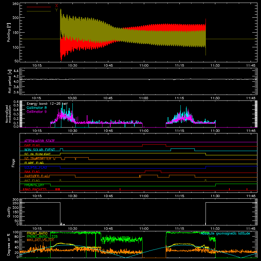Screen dimensions: 261x261
Task: Click the SAA_FLAG label
Action: click(32, 172)
